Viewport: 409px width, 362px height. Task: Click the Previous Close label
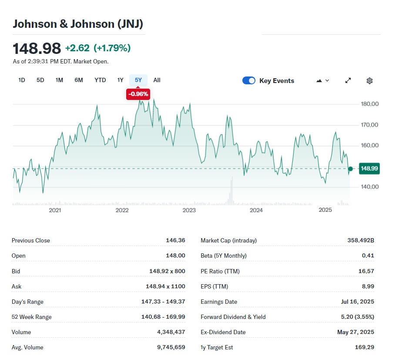point(31,240)
